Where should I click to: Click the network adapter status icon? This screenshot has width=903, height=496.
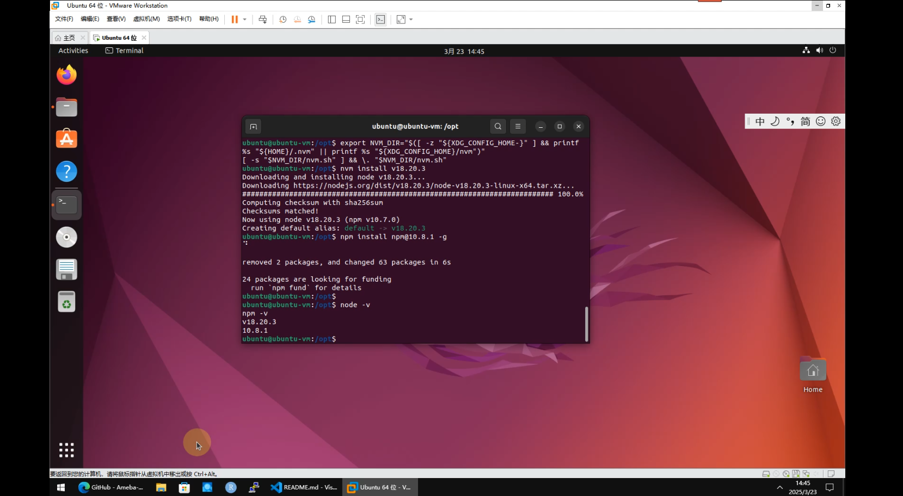[806, 474]
